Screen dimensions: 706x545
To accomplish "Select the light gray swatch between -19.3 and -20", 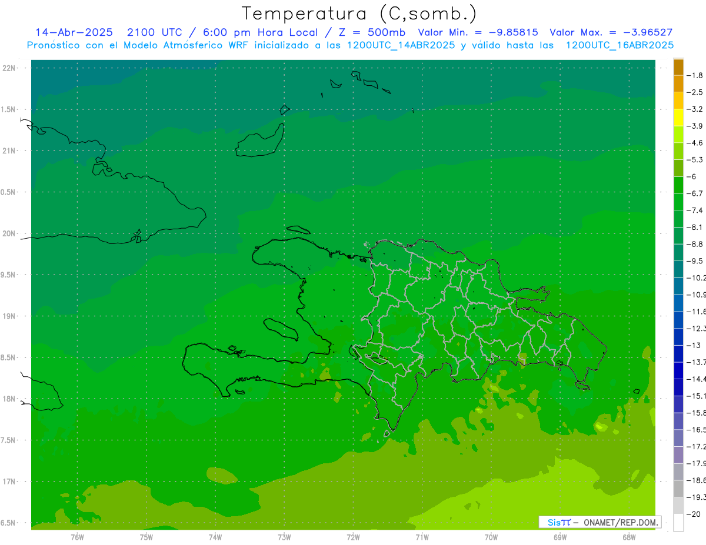I will [x=678, y=505].
